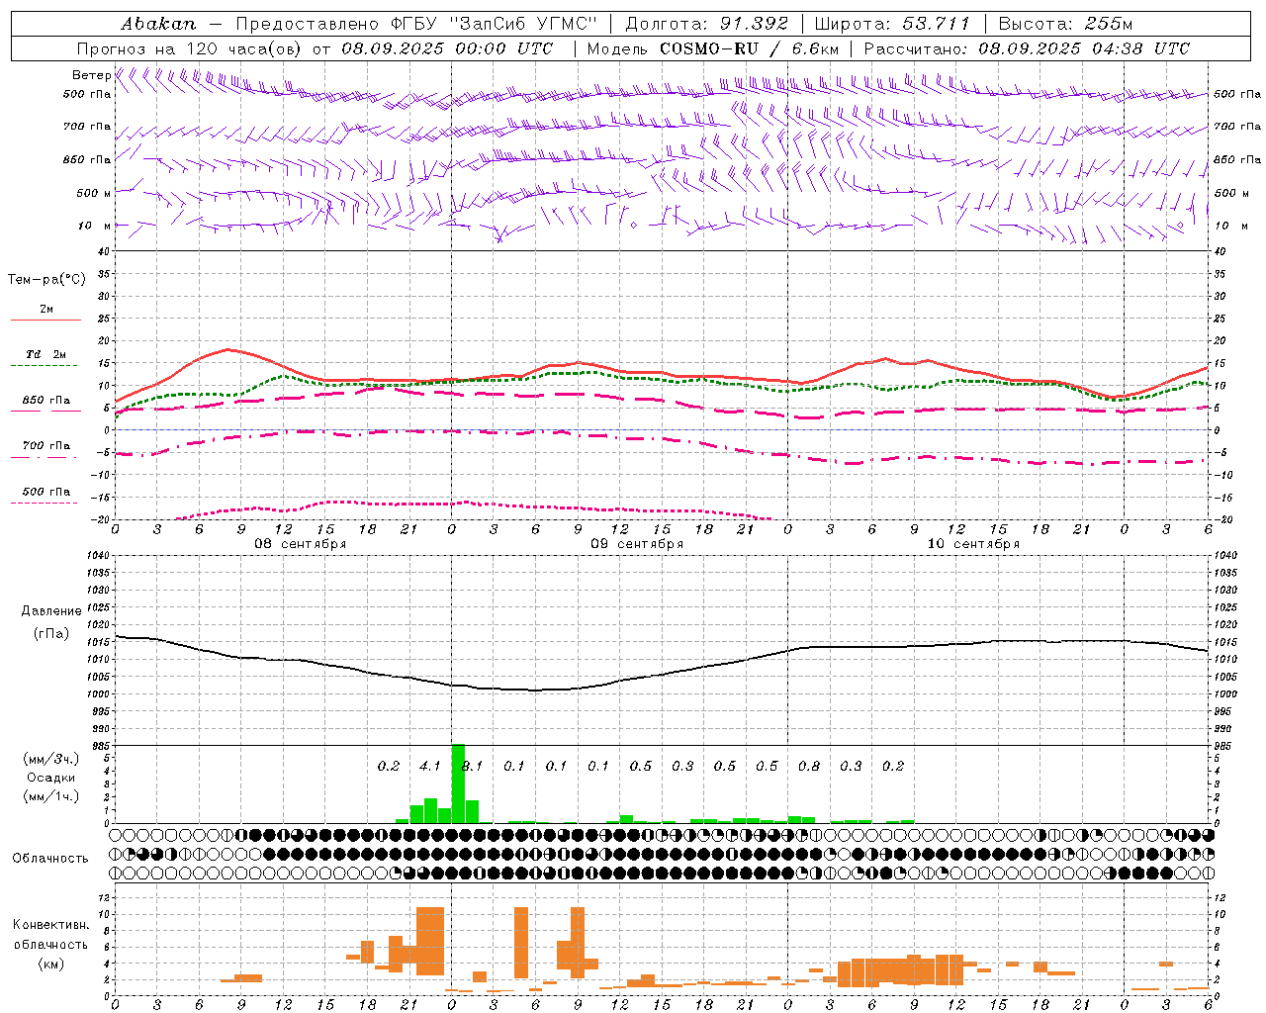Click the 'Ветер' wind panel label
Viewport: 1266px width, 1013px height.
[91, 75]
